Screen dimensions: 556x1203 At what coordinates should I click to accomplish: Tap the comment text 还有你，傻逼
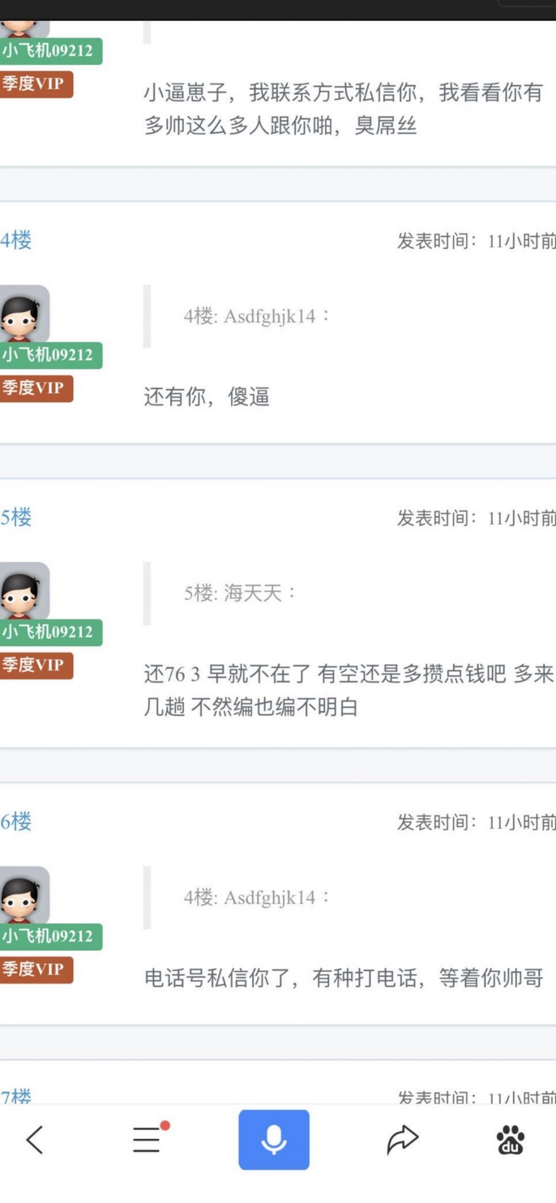(207, 397)
